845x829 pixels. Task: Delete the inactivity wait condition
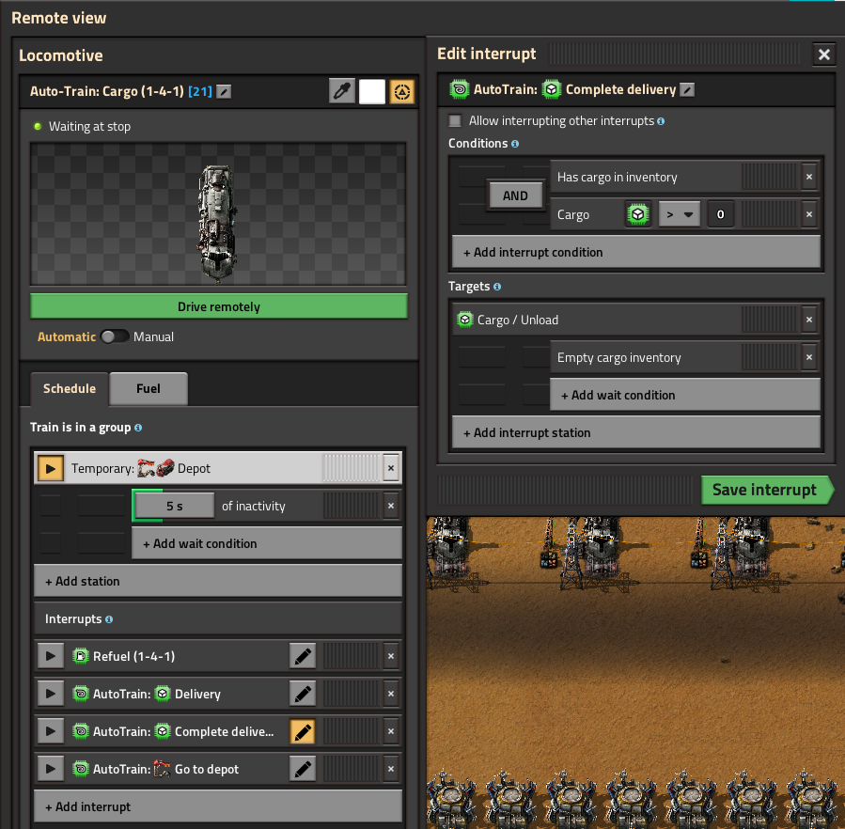(x=391, y=506)
